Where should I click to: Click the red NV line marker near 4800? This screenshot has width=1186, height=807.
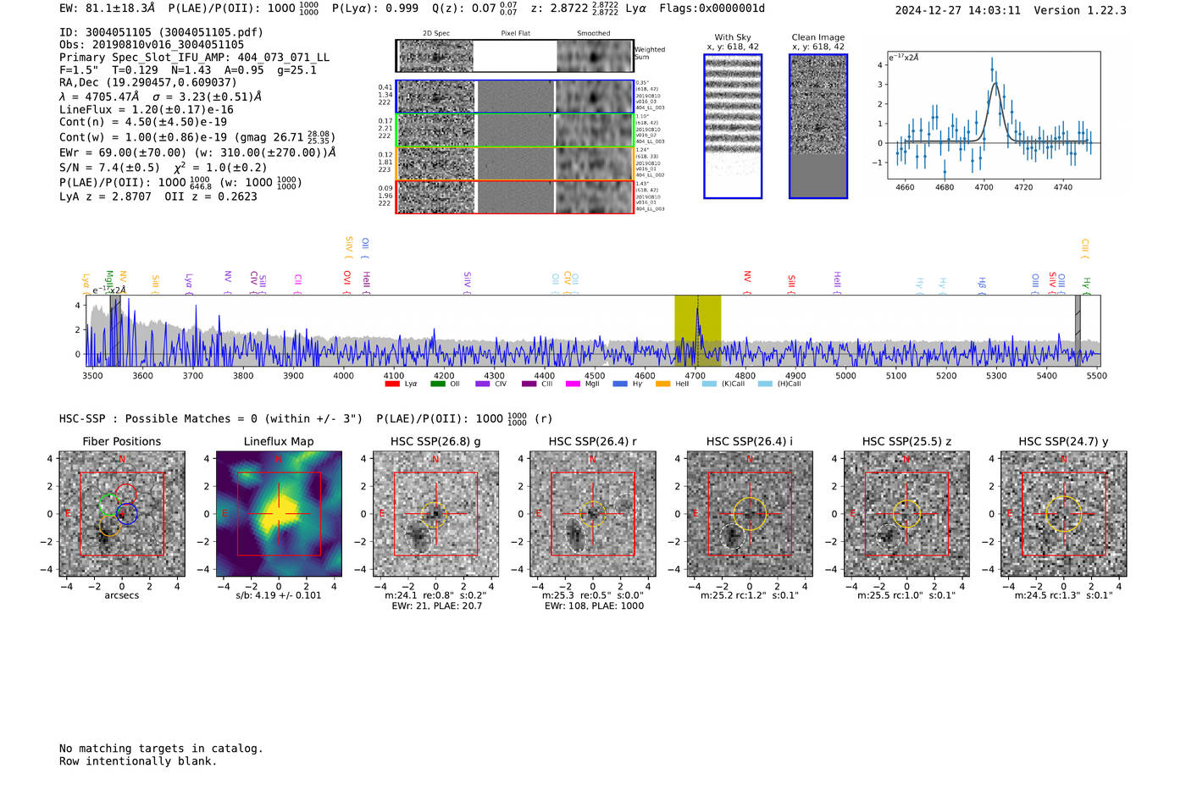coord(747,283)
